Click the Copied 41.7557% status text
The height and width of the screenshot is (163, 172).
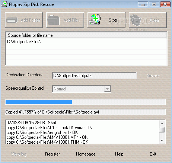52,112
